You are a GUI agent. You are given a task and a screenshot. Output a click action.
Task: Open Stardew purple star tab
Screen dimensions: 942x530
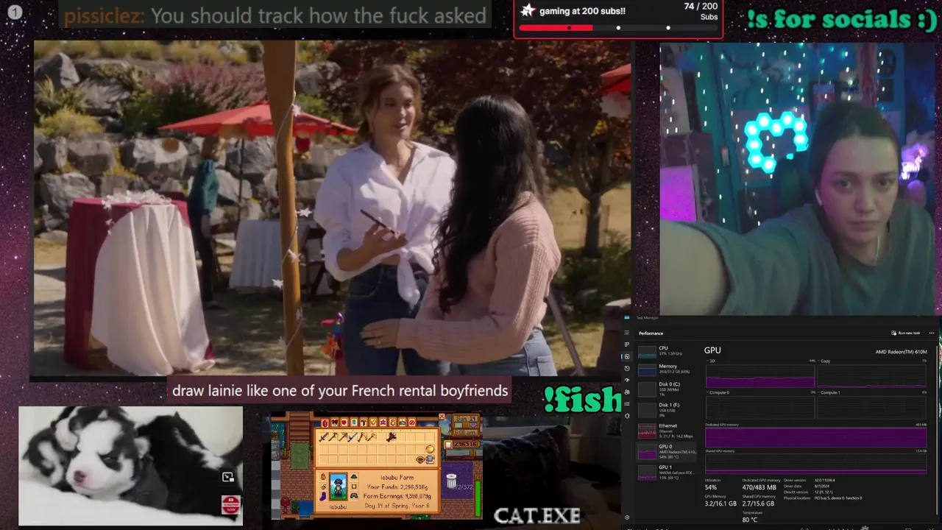[383, 423]
